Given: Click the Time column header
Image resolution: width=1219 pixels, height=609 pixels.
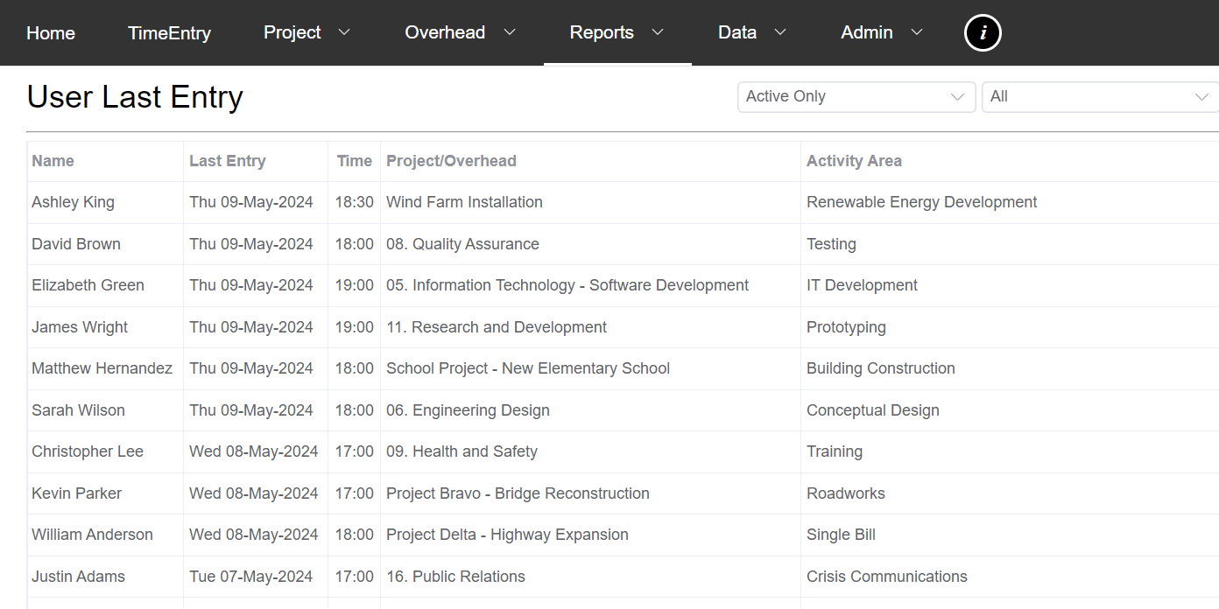Looking at the screenshot, I should tap(355, 161).
